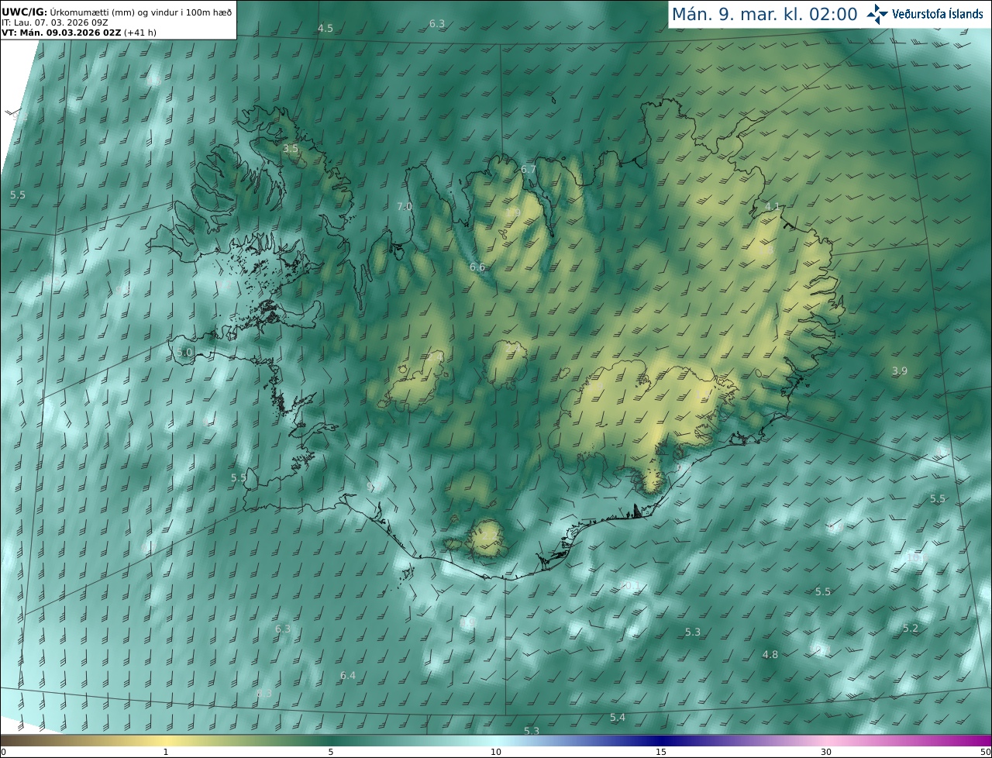Click the 'IT: Lau. 07. 03. 2026 09Z' line
The width and height of the screenshot is (992, 758).
click(x=57, y=22)
